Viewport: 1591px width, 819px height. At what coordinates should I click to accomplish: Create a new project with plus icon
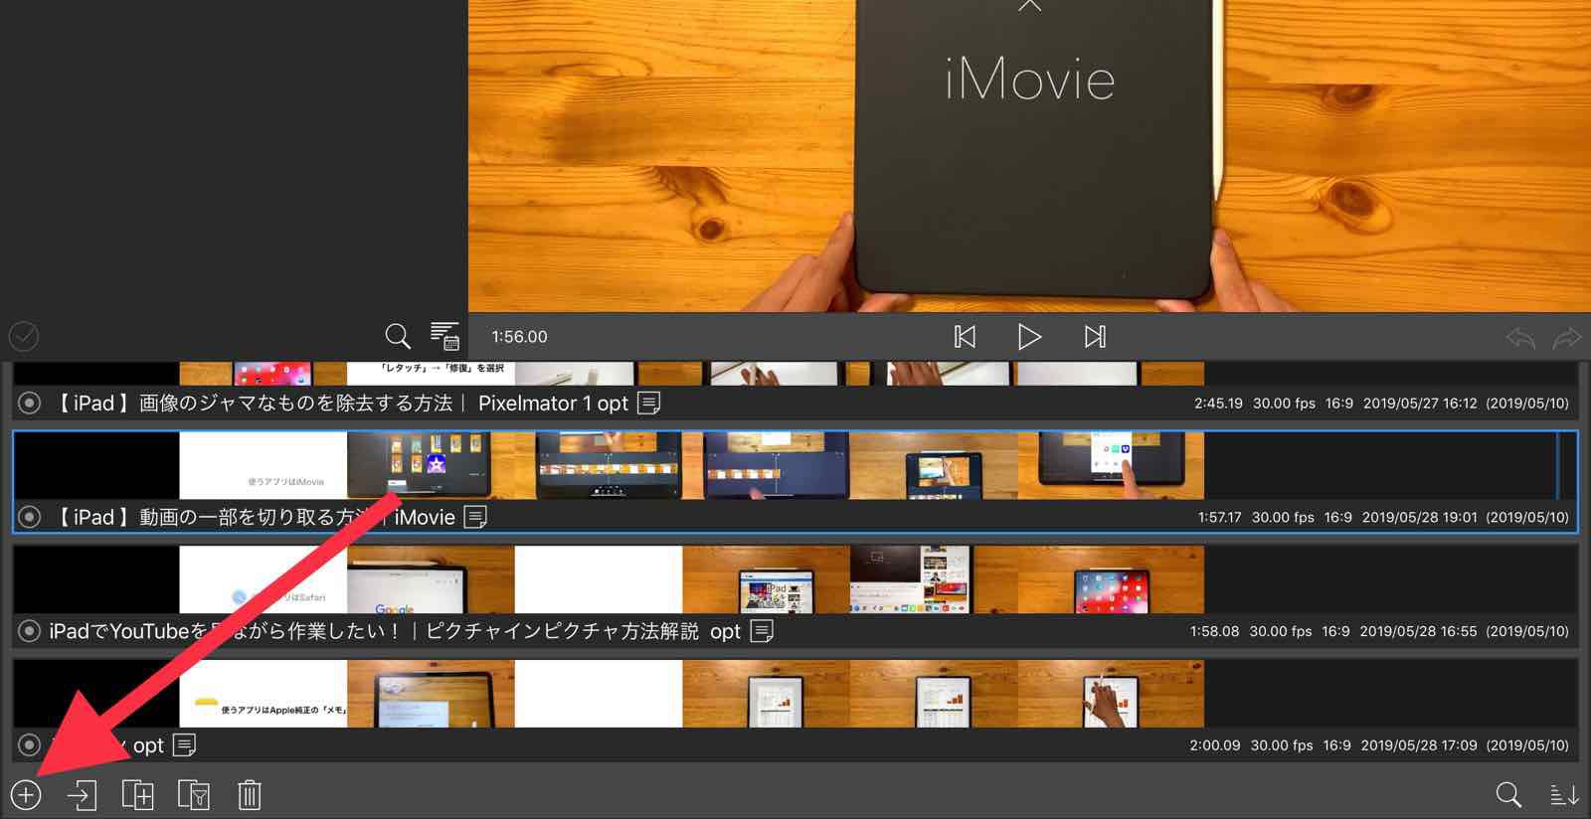(26, 795)
